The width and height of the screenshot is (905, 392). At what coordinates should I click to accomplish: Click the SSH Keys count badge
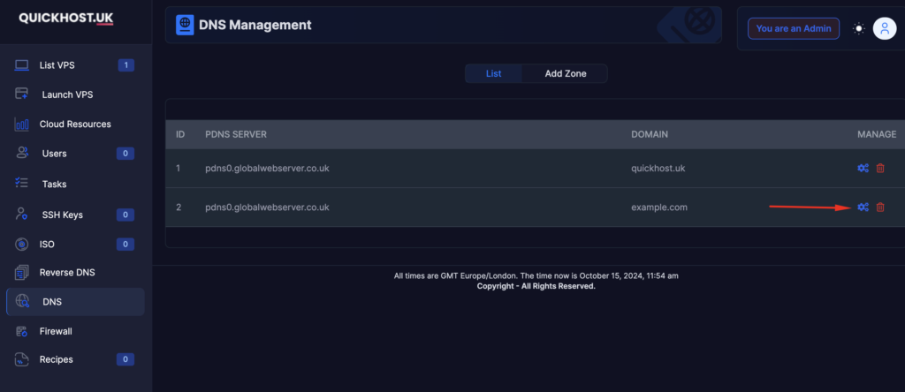click(x=125, y=215)
